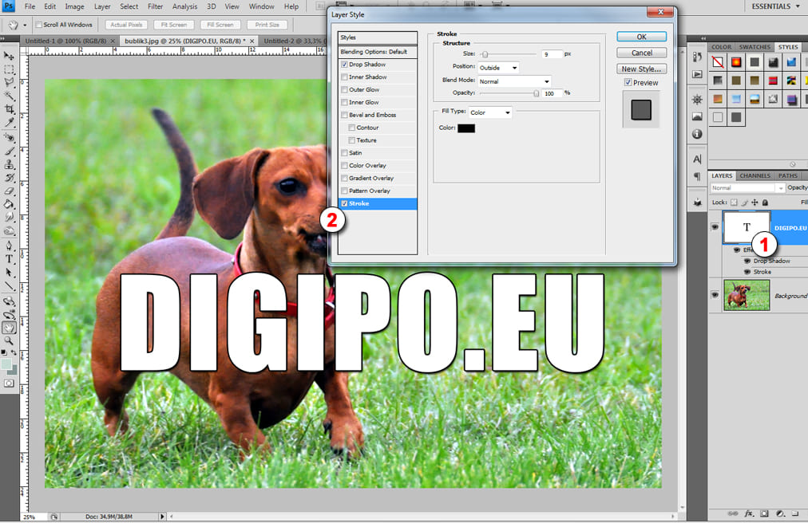The image size is (808, 523).
Task: Open the stroke Position dropdown
Action: [x=498, y=68]
